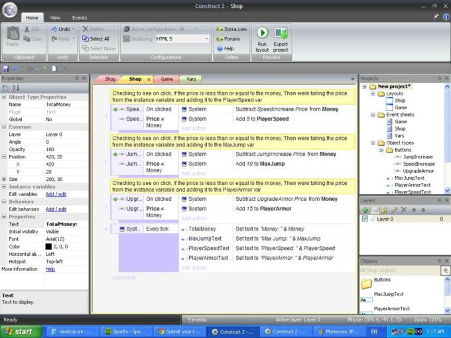Image resolution: width=451 pixels, height=338 pixels.
Task: Toggle Layer 0 visibility checkbox
Action: pos(365,219)
